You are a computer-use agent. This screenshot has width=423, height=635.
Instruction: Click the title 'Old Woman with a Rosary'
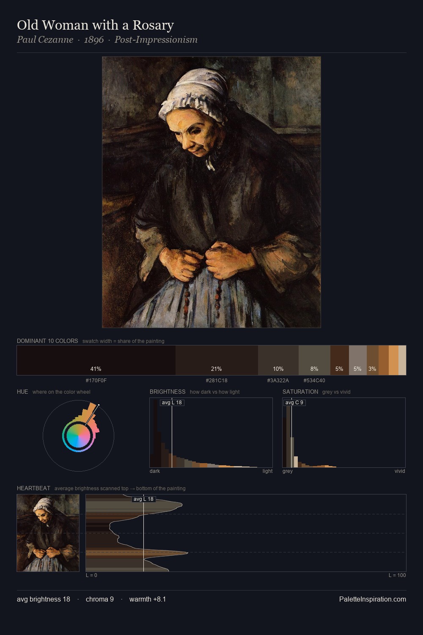pos(95,25)
